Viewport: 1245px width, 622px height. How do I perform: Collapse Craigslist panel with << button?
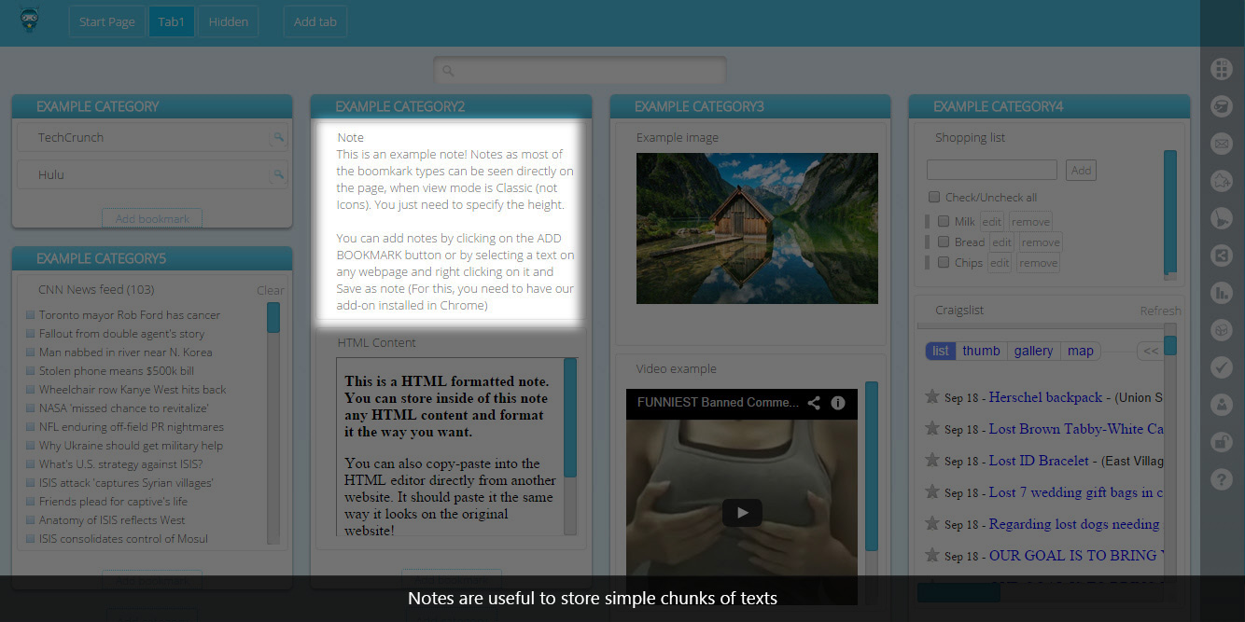[x=1150, y=352]
